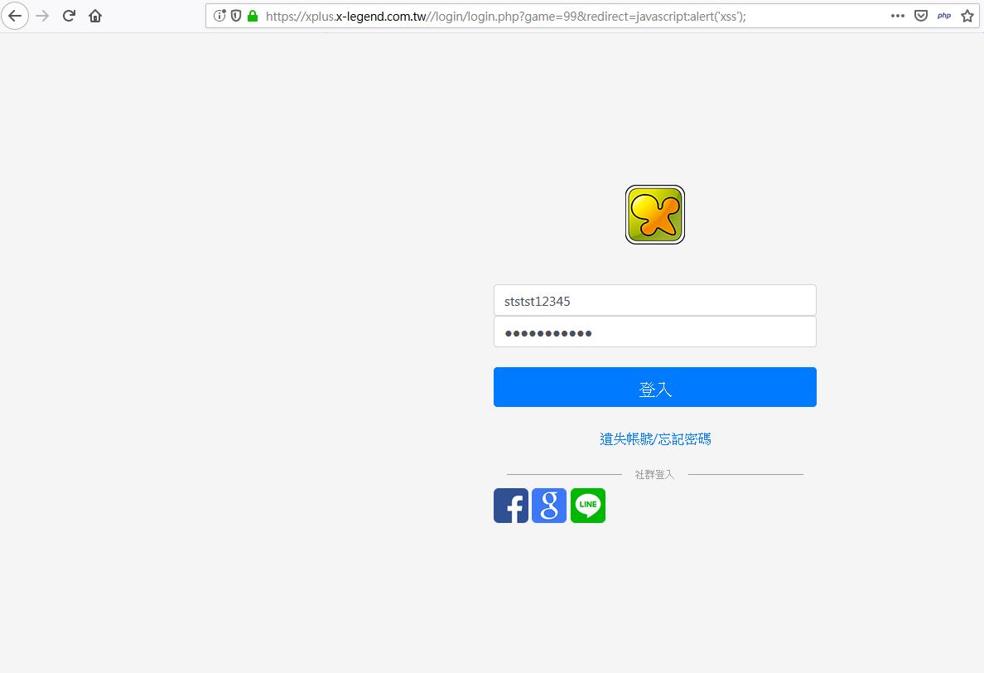Focus the username field containing ststst12345

click(654, 300)
